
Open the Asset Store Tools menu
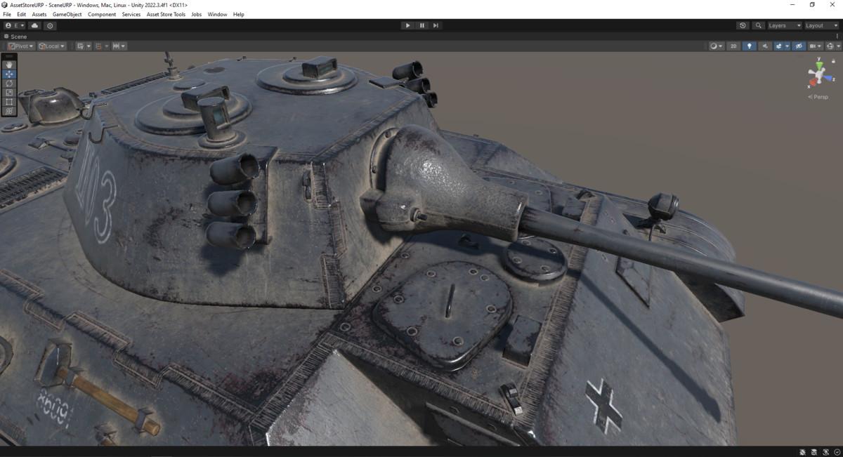(165, 14)
